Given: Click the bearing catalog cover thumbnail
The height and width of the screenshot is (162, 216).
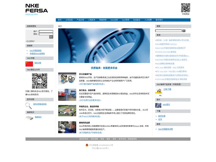Looking at the screenshot, I should point(159,92).
